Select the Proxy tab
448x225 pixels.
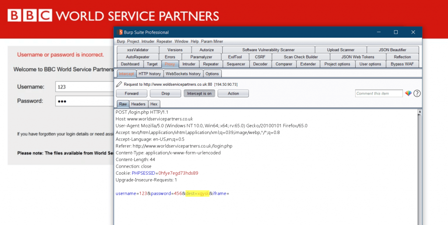170,64
